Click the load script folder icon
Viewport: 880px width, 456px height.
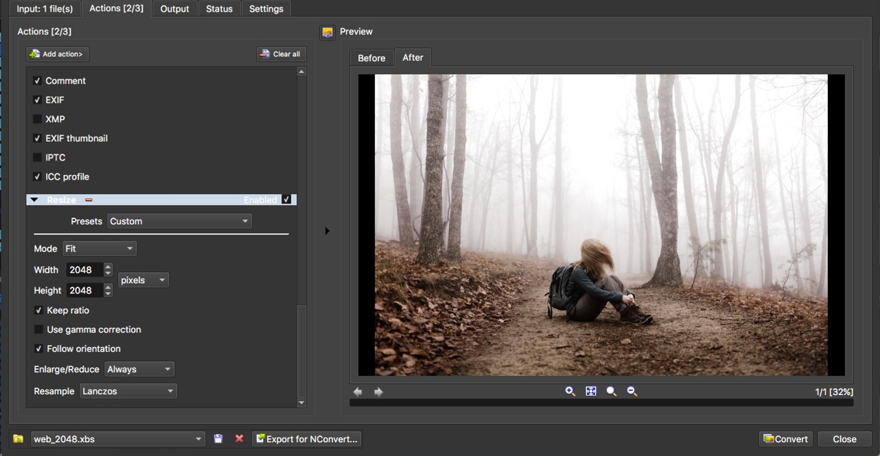[19, 439]
